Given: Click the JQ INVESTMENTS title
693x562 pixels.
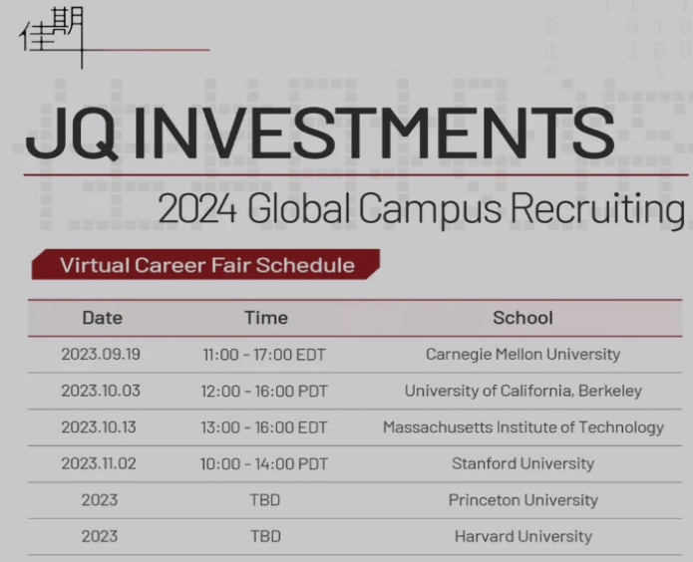Looking at the screenshot, I should 319,134.
